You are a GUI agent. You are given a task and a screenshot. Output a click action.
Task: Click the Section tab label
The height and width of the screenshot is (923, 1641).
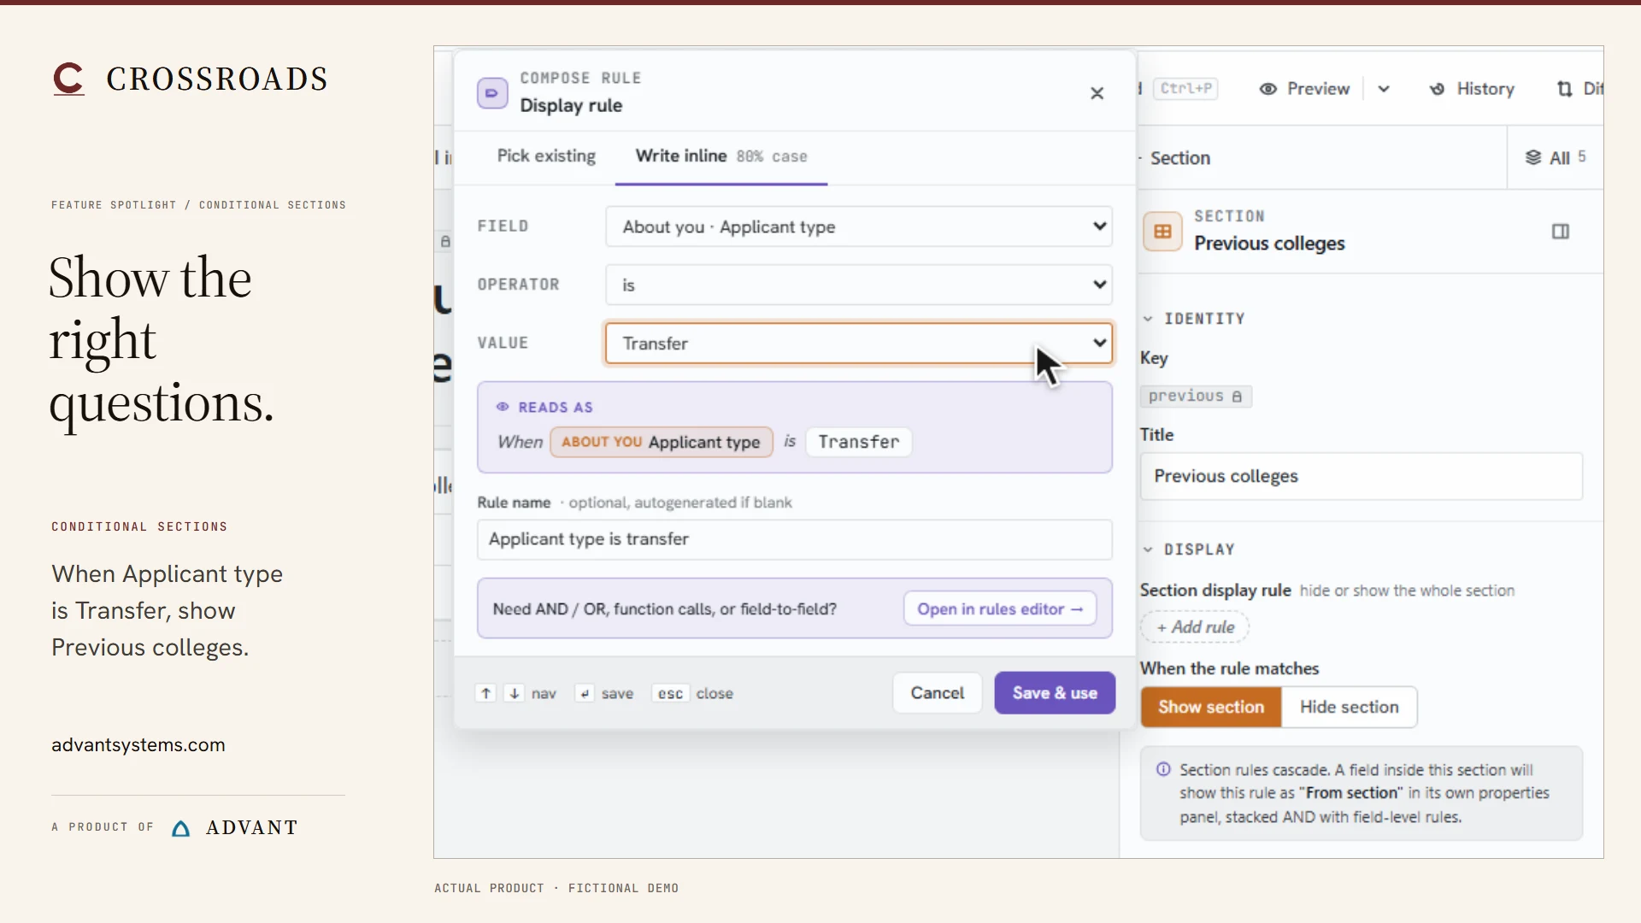click(x=1179, y=158)
